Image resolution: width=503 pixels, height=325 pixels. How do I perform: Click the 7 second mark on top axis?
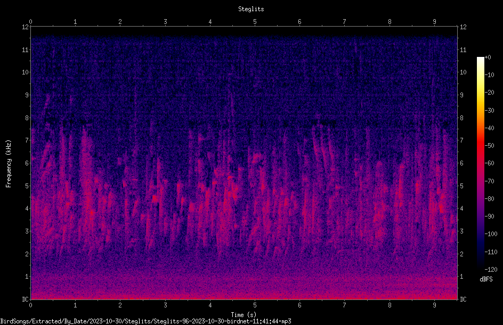[x=345, y=22]
